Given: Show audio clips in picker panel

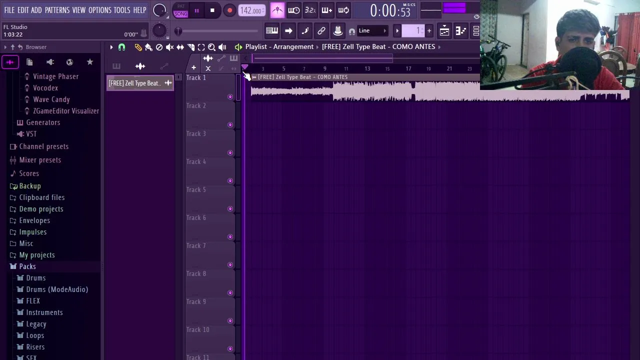Looking at the screenshot, I should tap(140, 66).
